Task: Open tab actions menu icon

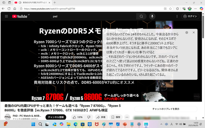Action: pyautogui.click(x=9, y=3)
